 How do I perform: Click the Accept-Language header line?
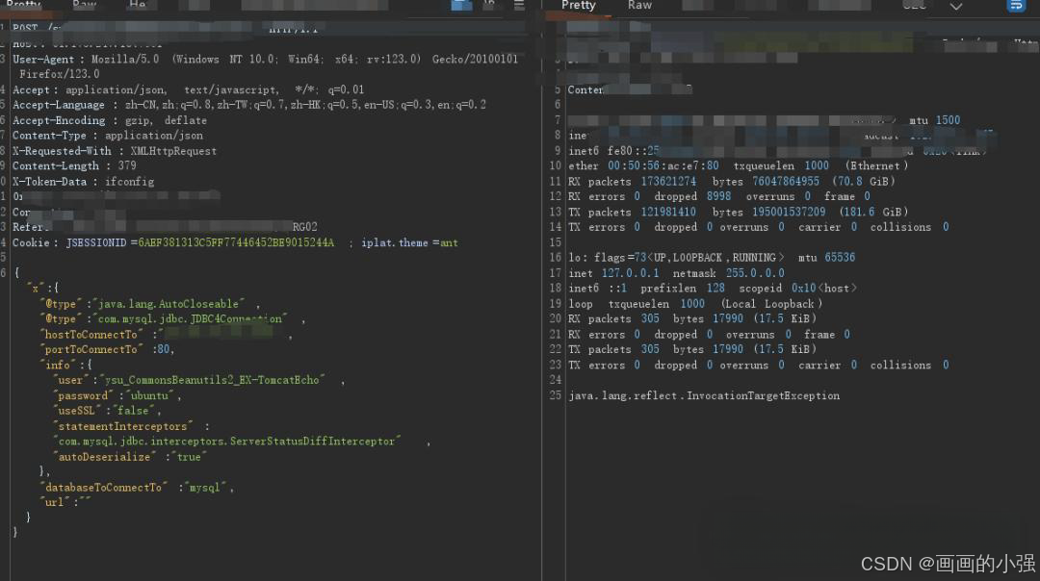249,105
